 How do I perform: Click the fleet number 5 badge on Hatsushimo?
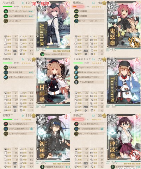click(x=66, y=117)
